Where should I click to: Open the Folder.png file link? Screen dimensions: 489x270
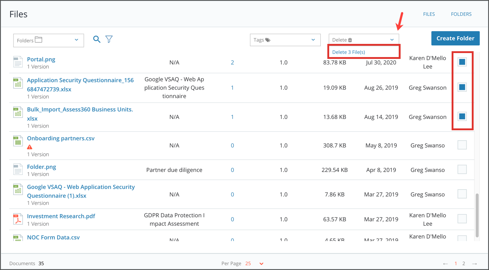pos(41,167)
